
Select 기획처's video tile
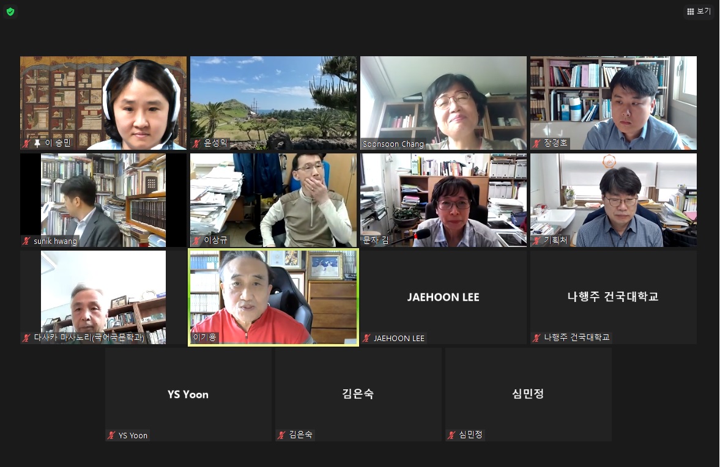614,200
